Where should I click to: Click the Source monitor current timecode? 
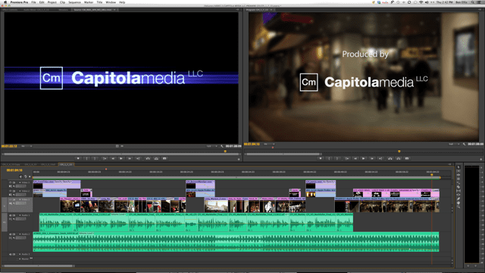[9, 146]
